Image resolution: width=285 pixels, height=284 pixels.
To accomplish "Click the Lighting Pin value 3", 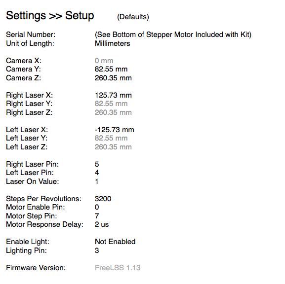I will [97, 250].
